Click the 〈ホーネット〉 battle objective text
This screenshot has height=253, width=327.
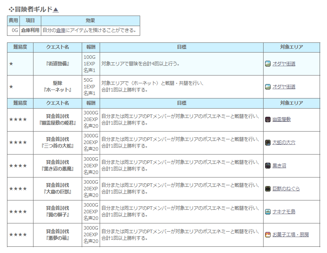153,86
